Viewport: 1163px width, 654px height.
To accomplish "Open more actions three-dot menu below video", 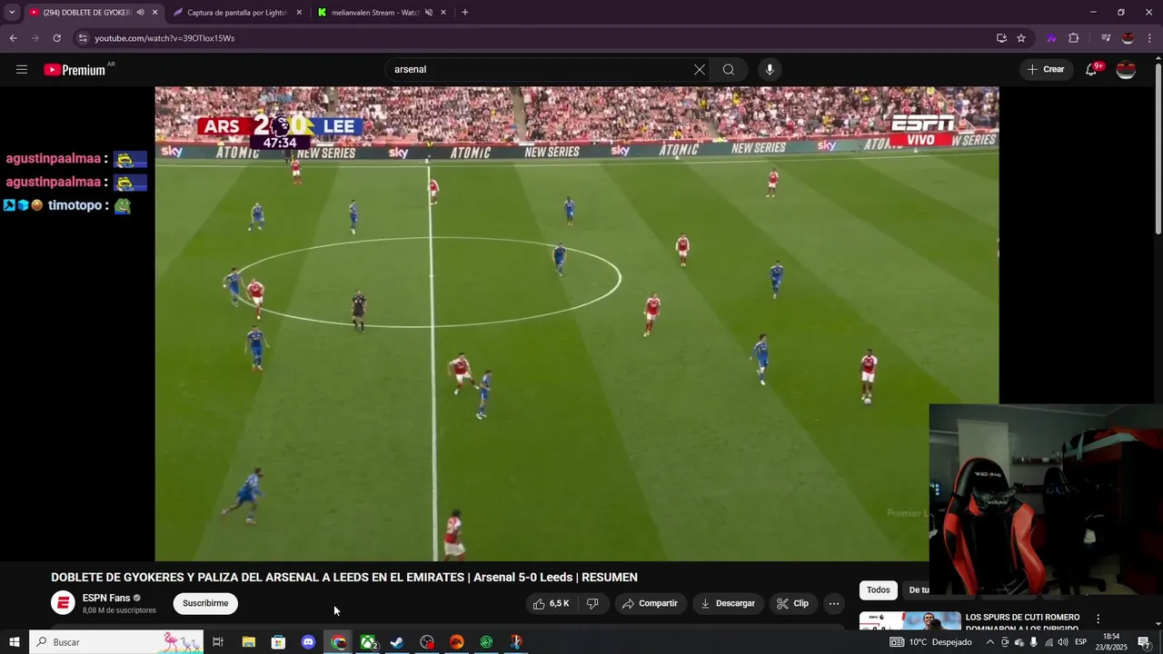I will coord(834,603).
